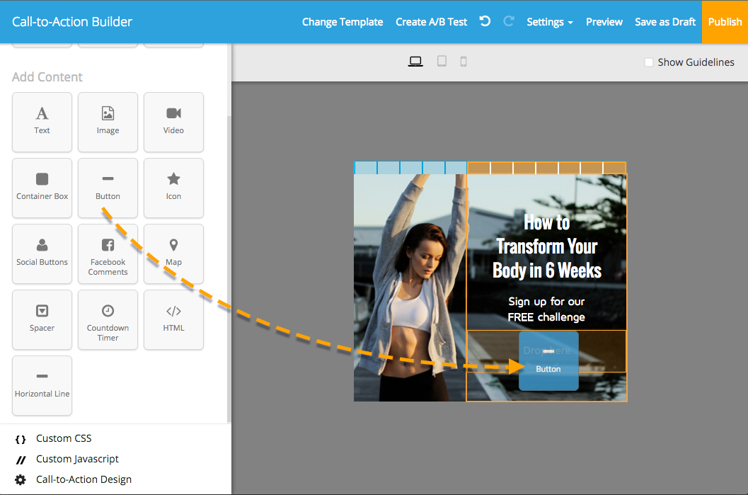The image size is (748, 495).
Task: Publish the call-to-action
Action: [x=725, y=22]
